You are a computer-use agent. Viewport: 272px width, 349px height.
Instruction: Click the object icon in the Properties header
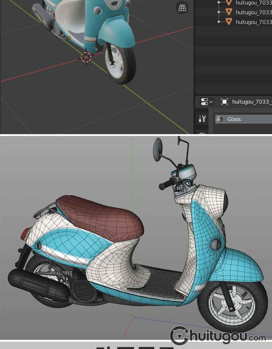[x=224, y=102]
